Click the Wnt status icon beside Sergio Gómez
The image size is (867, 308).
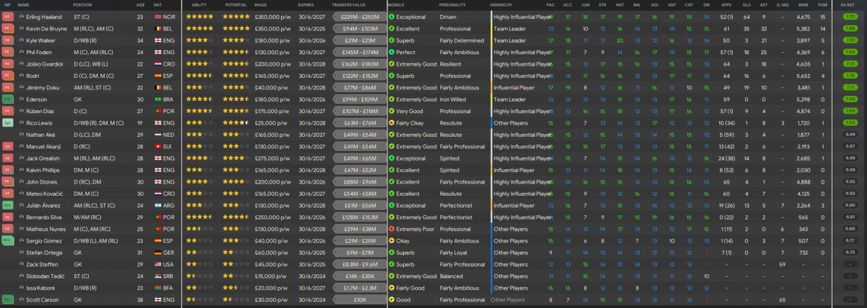8,240
